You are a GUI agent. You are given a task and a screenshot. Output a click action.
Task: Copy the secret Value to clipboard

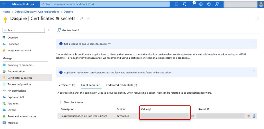[x=193, y=116]
